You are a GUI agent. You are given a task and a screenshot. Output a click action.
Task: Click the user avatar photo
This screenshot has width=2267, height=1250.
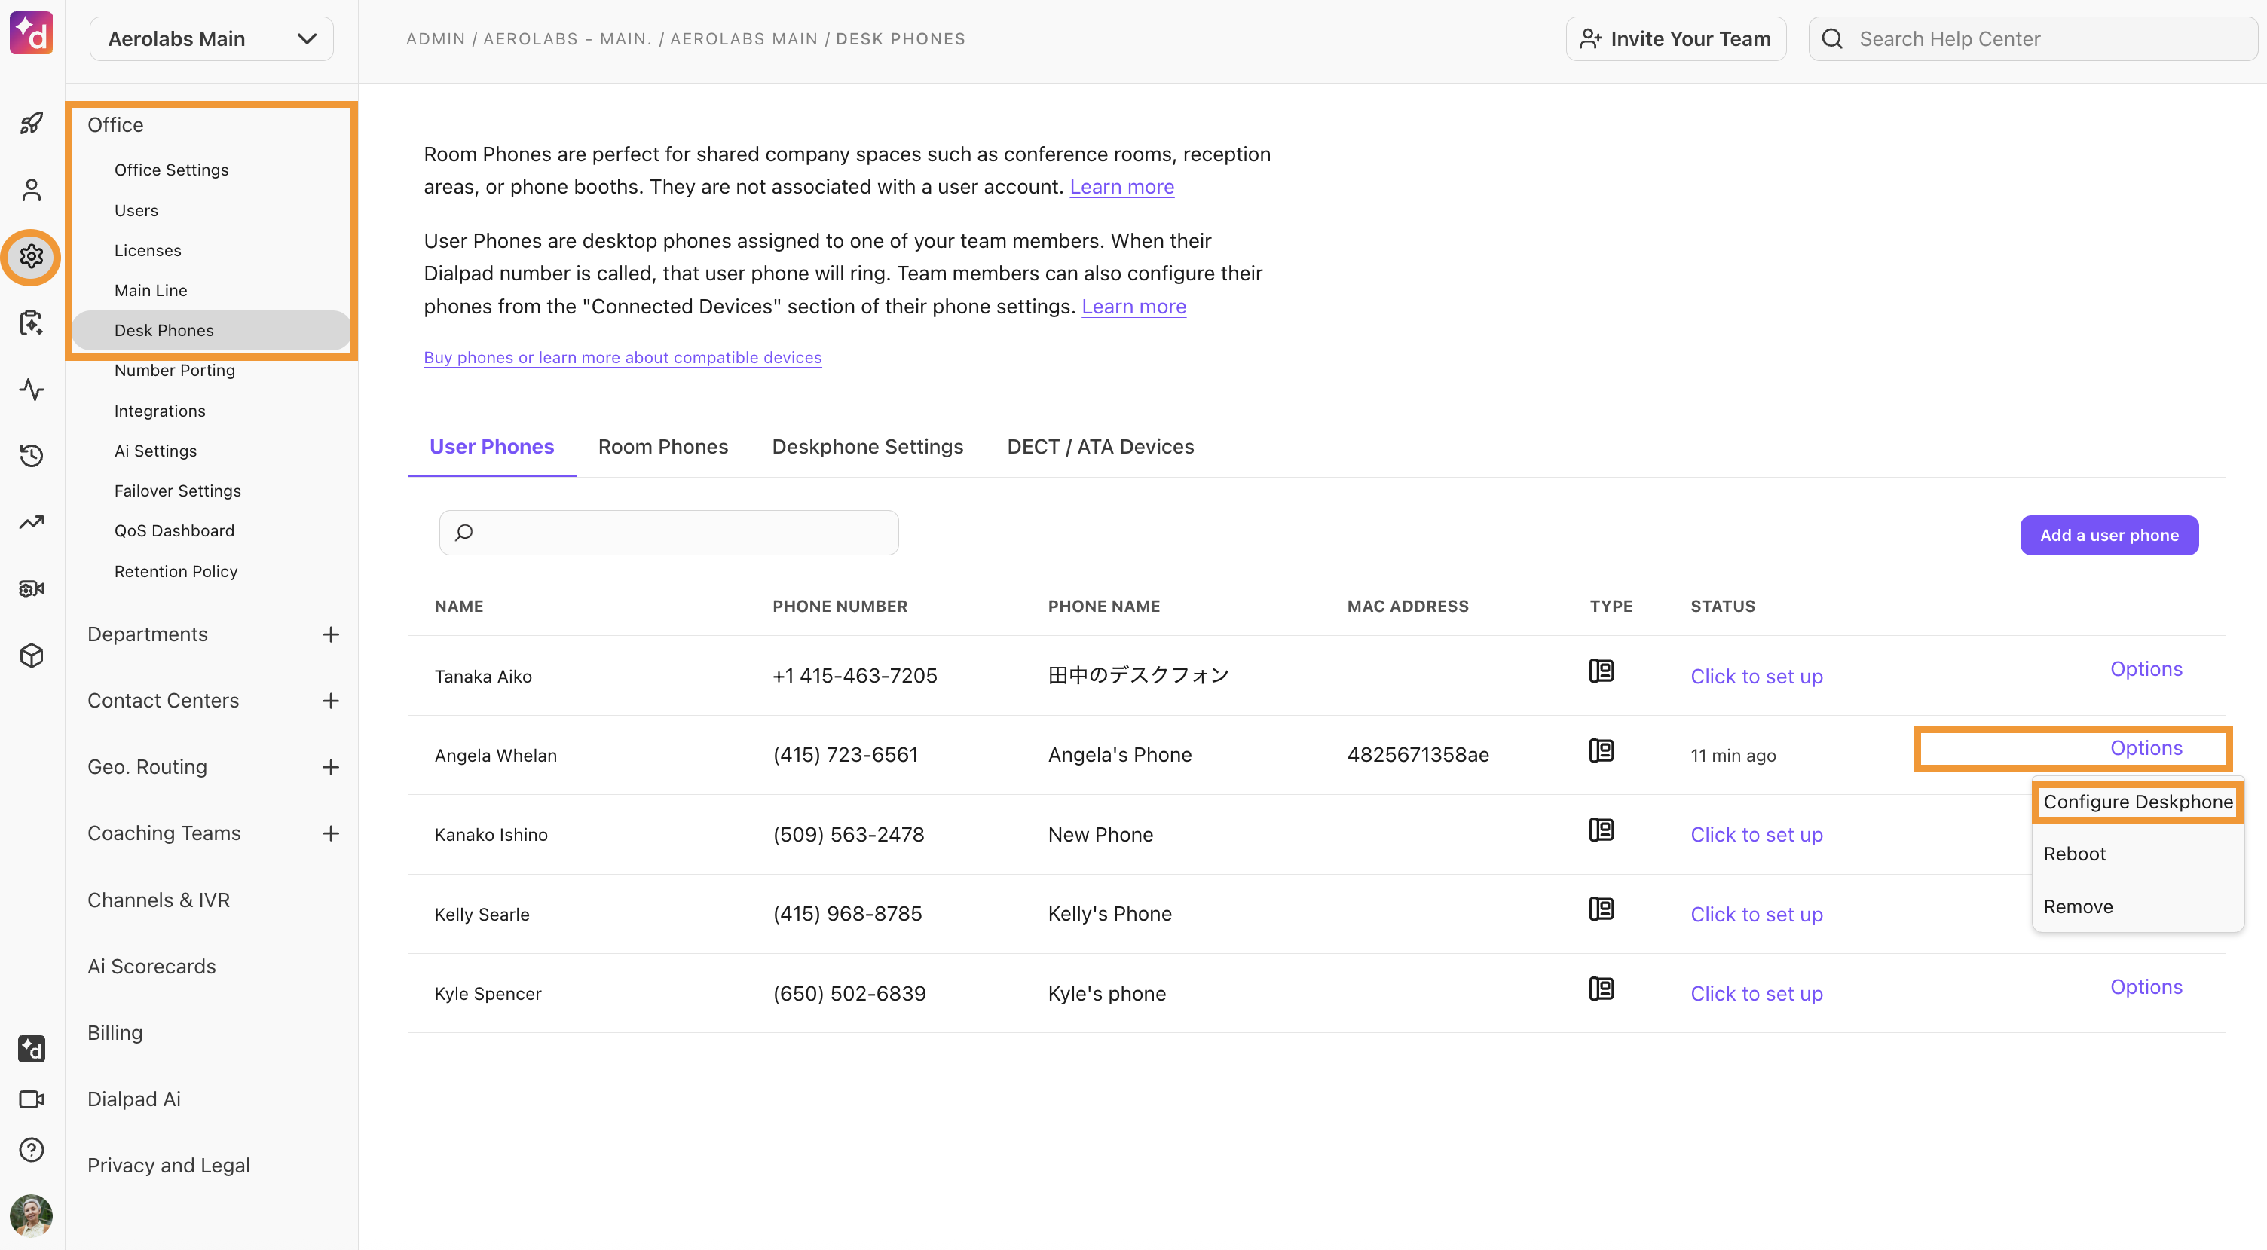click(32, 1215)
